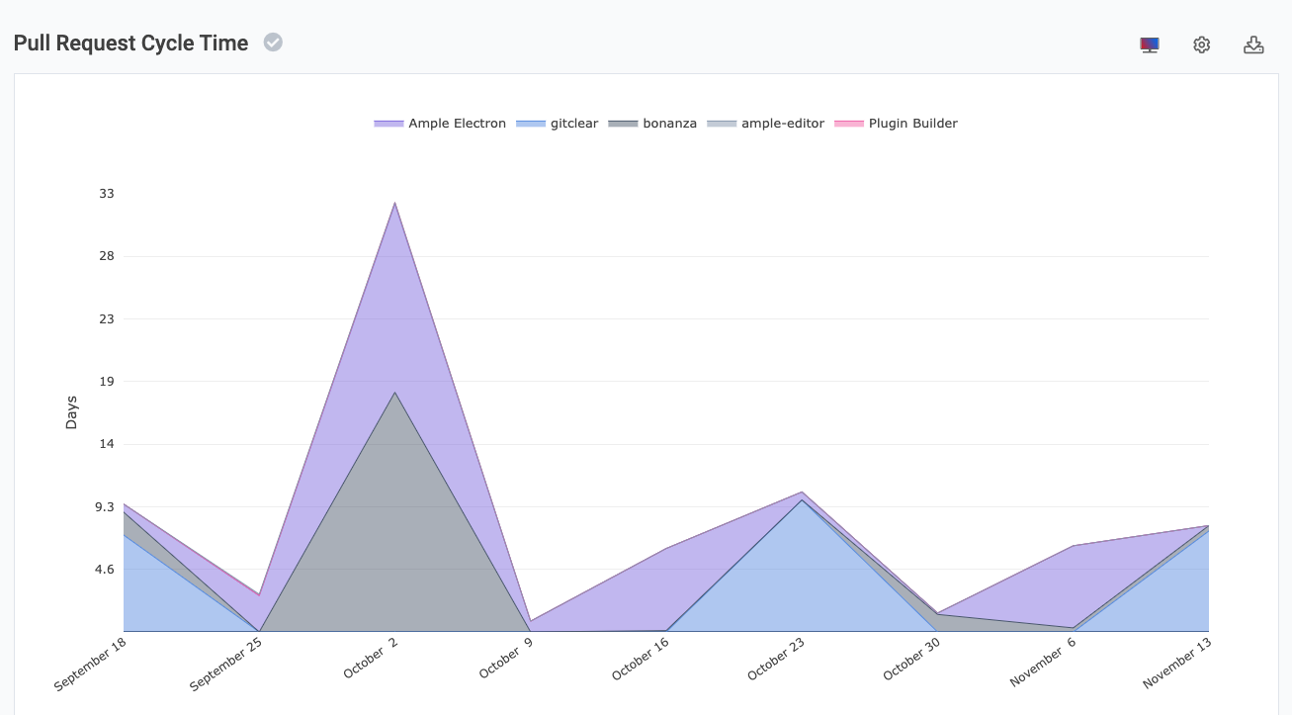Click the verified checkmark badge beside the title
Image resolution: width=1292 pixels, height=715 pixels.
pos(273,43)
